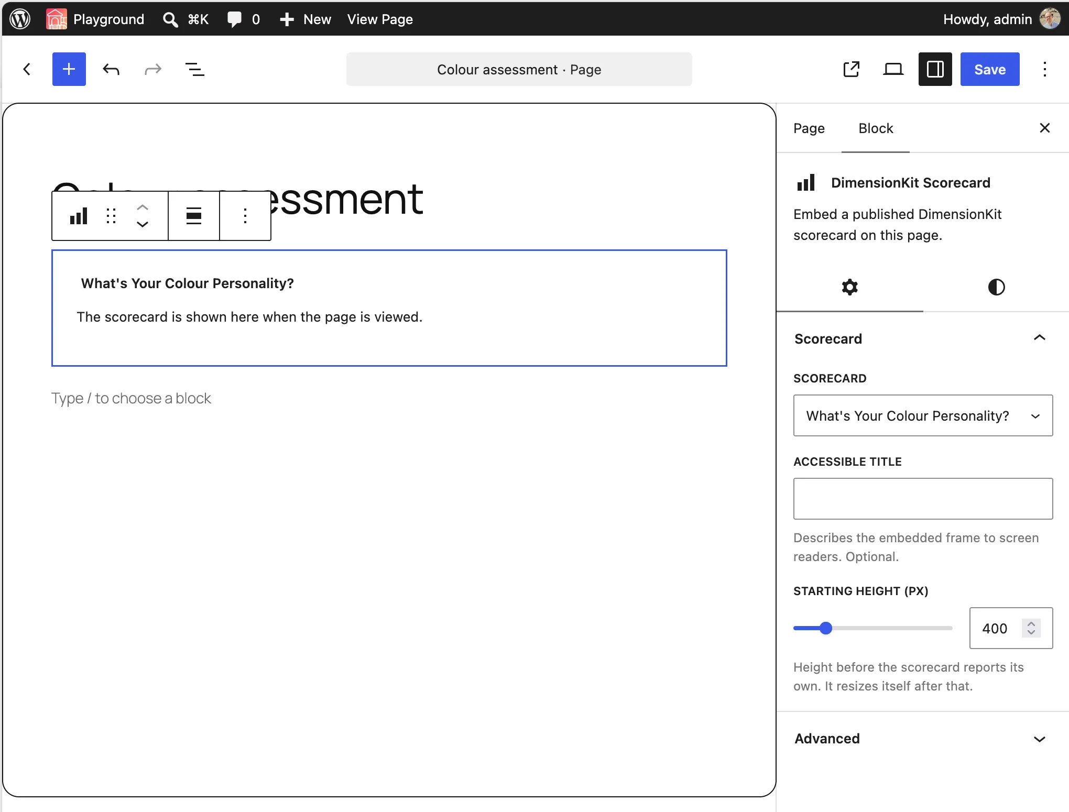Decrease starting height with stepper down arrow

tap(1031, 632)
